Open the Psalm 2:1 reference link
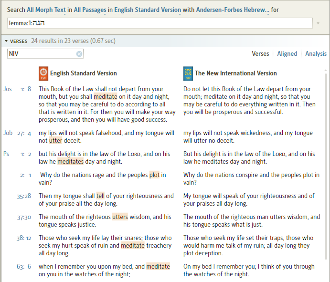The width and height of the screenshot is (330, 282). [25, 175]
